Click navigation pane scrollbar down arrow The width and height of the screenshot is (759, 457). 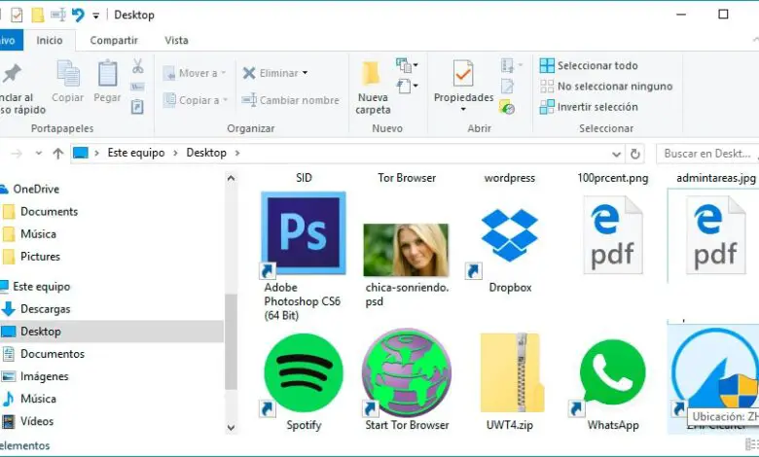[231, 428]
